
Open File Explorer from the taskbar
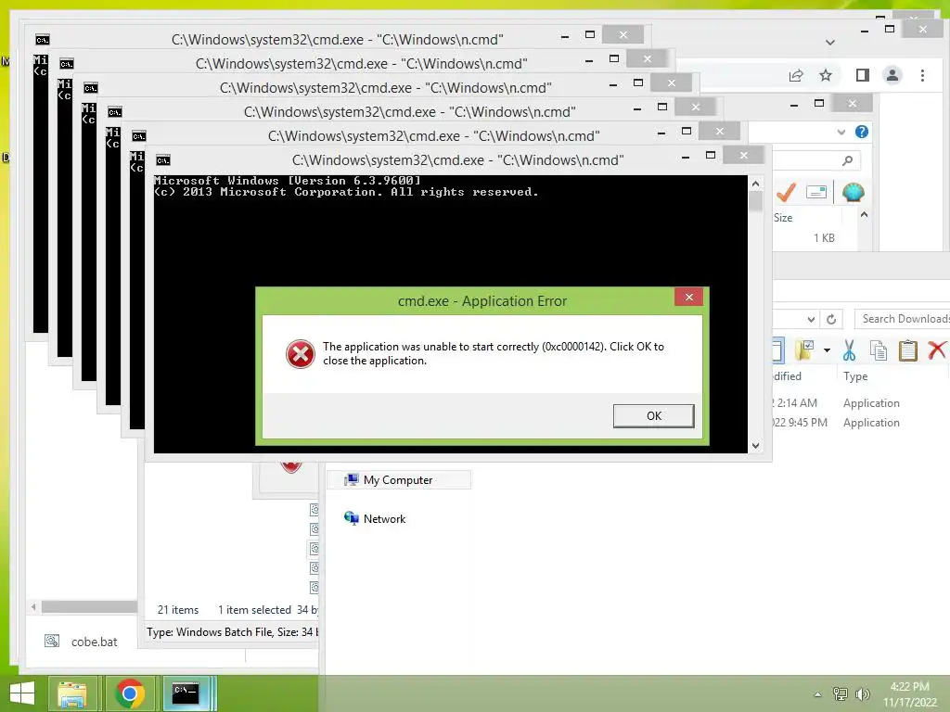[72, 693]
